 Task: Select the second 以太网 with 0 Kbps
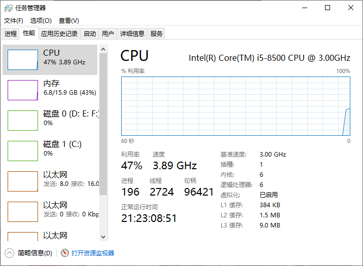pyautogui.click(x=50, y=212)
